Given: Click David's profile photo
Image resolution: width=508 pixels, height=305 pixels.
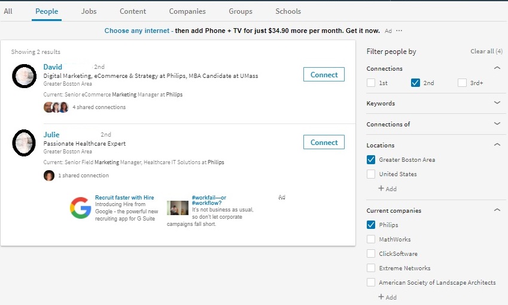Looking at the screenshot, I should click(24, 76).
